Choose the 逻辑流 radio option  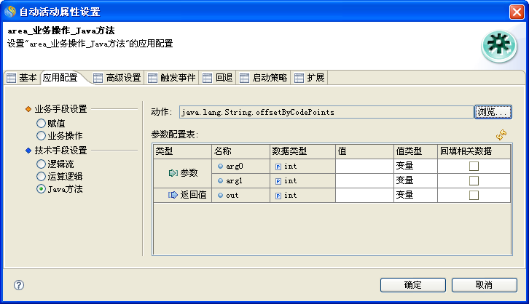click(41, 164)
